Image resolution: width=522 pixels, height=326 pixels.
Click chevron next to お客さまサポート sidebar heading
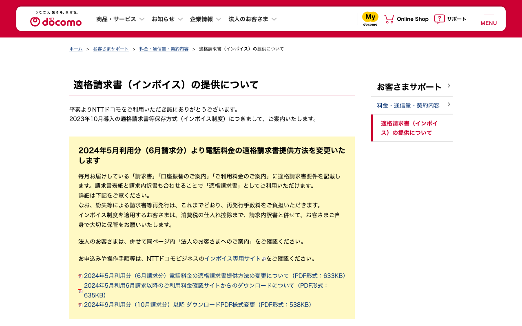pos(449,86)
